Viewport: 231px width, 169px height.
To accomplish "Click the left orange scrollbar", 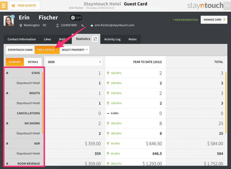I will coord(43,103).
